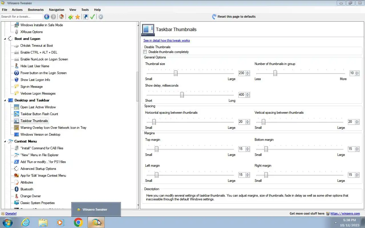Open the Windows Start orb
Screen dimensions: 365x228
click(x=8, y=222)
